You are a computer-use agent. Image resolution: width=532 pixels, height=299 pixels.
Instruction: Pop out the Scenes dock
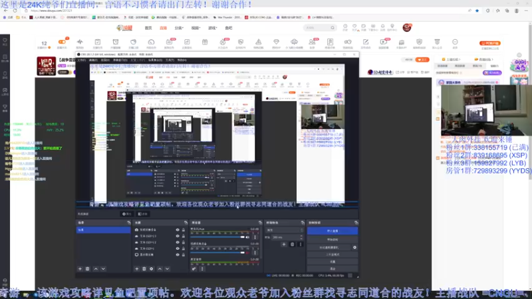tap(128, 223)
